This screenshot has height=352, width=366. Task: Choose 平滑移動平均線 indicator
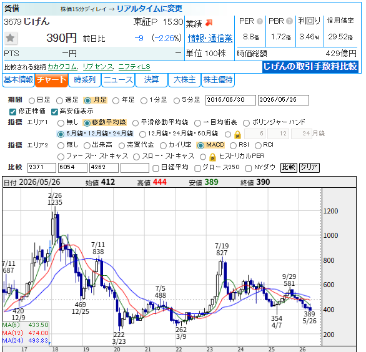click(136, 123)
